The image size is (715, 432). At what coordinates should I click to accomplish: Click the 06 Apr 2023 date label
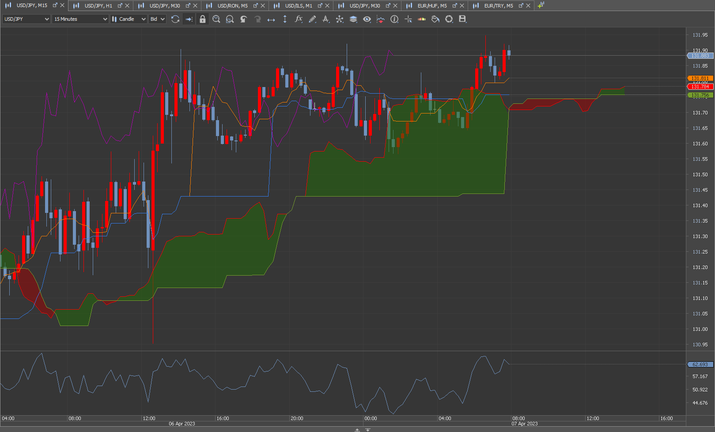coord(182,424)
